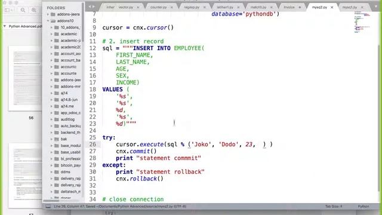Select the aj14.8-jun folder

tap(69, 100)
